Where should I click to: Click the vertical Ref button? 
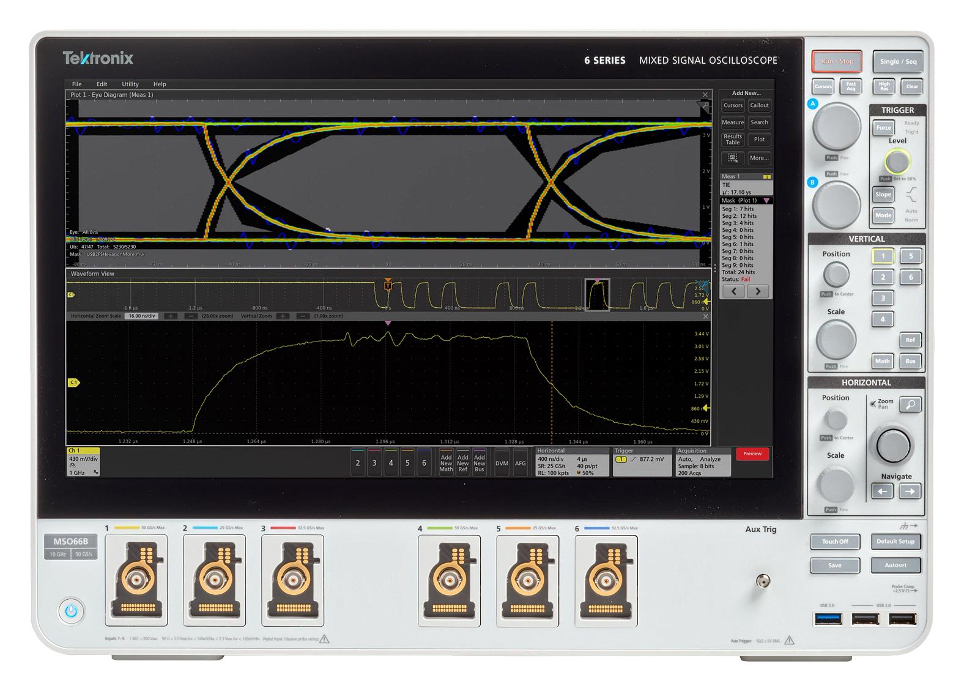point(911,340)
